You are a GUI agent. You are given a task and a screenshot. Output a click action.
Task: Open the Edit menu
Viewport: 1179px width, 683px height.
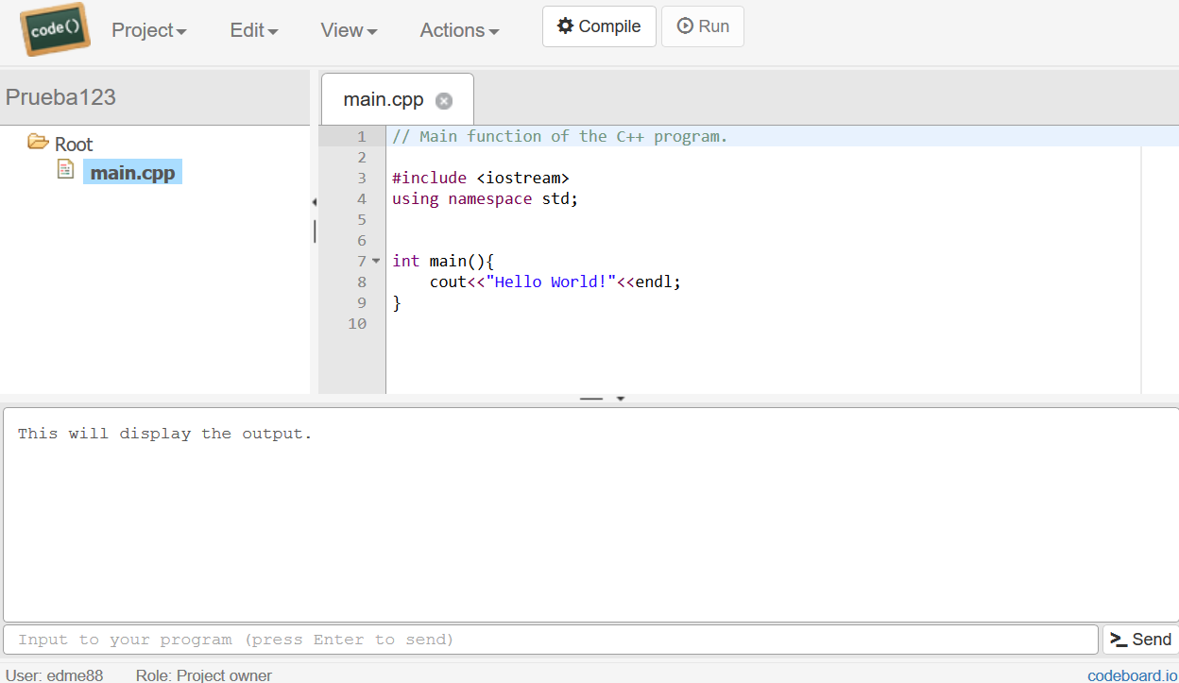click(252, 29)
